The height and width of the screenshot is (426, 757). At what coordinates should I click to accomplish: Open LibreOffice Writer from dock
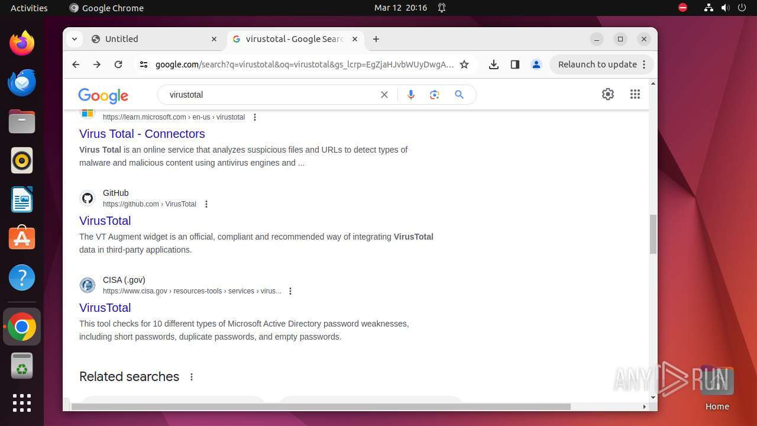pyautogui.click(x=22, y=199)
